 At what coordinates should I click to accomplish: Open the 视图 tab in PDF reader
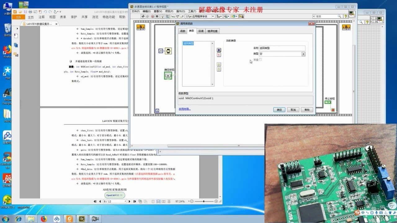52,17
